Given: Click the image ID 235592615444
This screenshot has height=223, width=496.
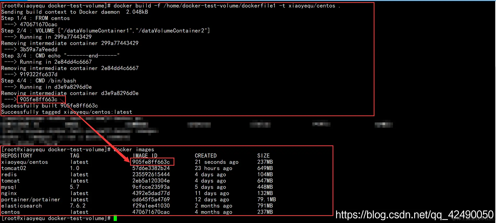Looking at the screenshot, I should [x=151, y=175].
